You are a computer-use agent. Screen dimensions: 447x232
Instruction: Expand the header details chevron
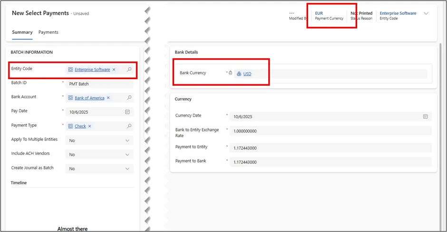(x=426, y=13)
